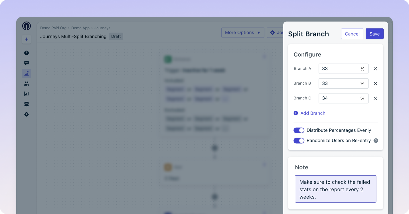The height and width of the screenshot is (214, 409).
Task: Navigate to Journeys in the breadcrumb
Action: coord(102,28)
